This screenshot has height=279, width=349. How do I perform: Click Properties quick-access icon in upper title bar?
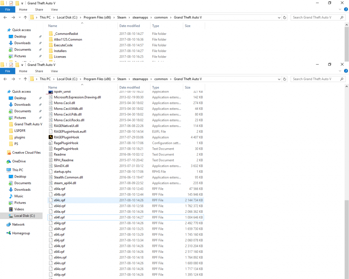pyautogui.click(x=11, y=3)
